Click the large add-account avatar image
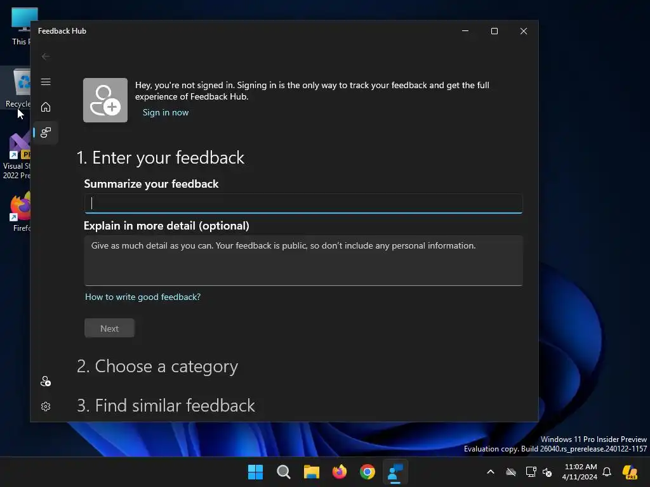 click(x=105, y=100)
